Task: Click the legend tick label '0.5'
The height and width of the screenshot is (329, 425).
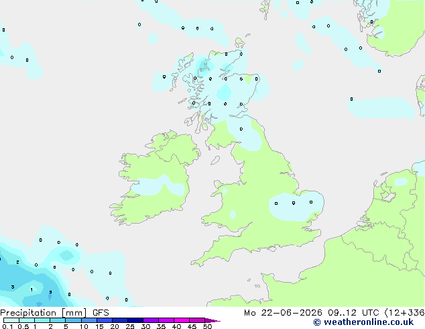Action: point(23,326)
